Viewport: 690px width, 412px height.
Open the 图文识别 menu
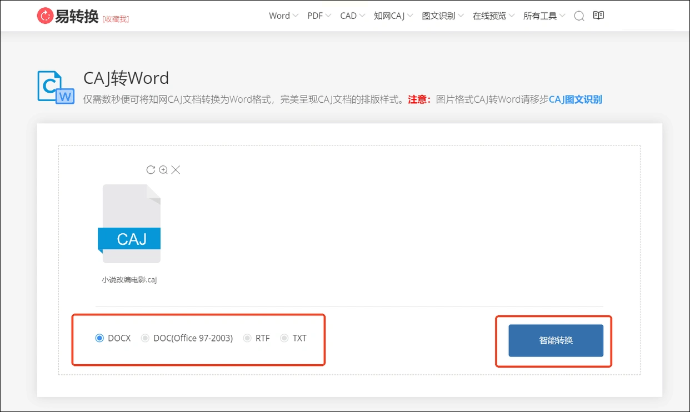tap(443, 16)
